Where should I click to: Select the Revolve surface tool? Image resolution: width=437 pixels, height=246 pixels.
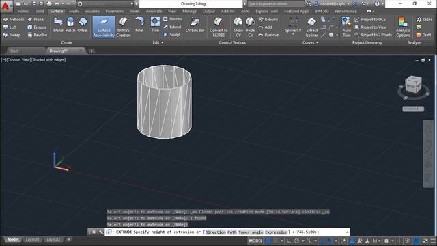click(x=37, y=35)
